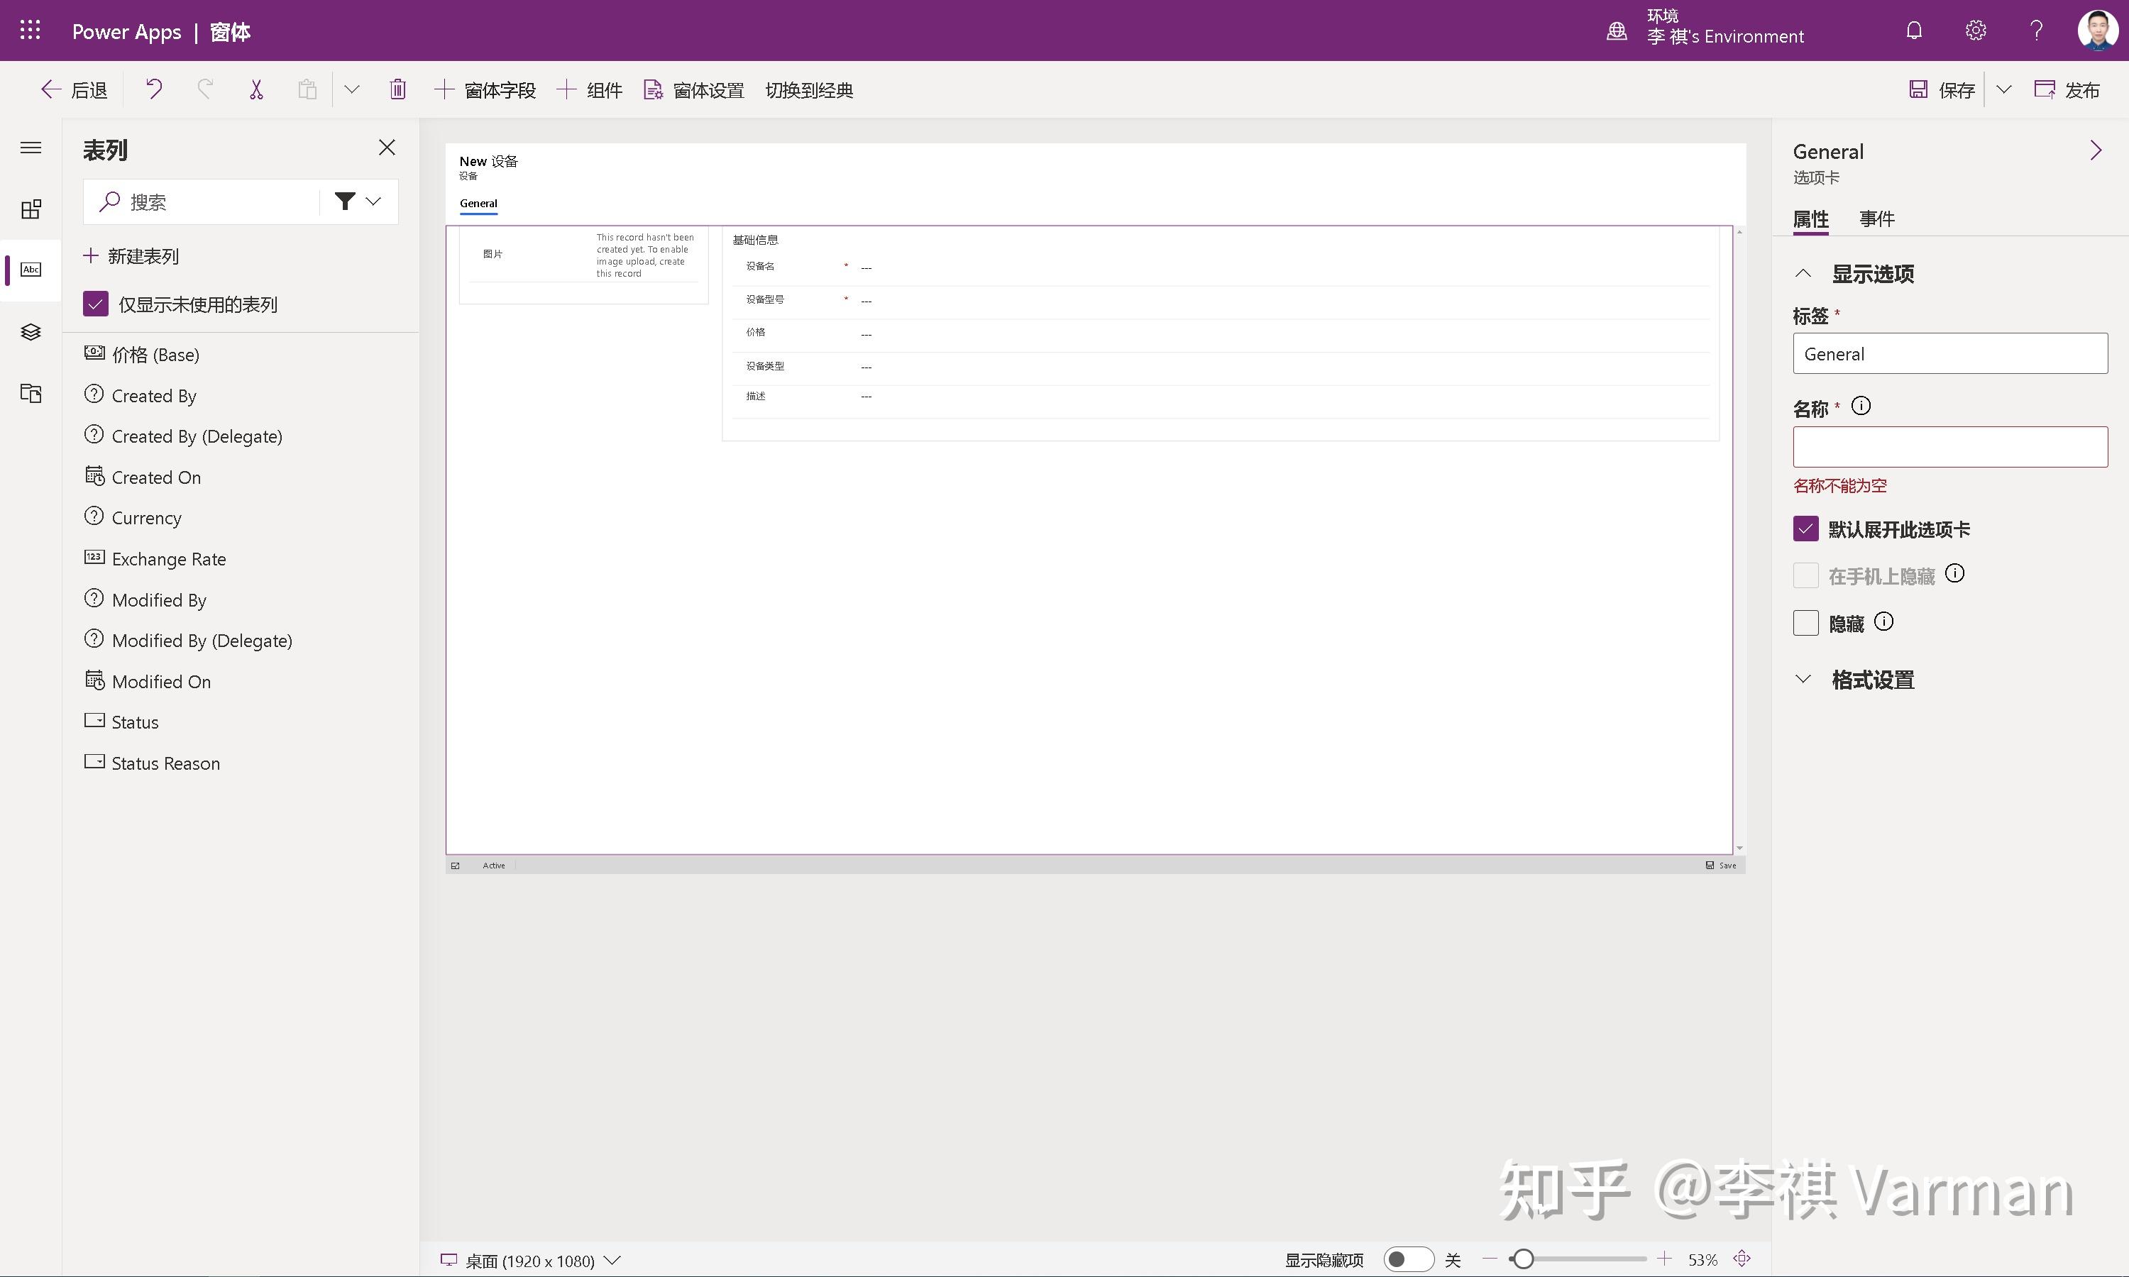This screenshot has height=1277, width=2129.
Task: Click the undo icon in the toolbar
Action: (153, 89)
